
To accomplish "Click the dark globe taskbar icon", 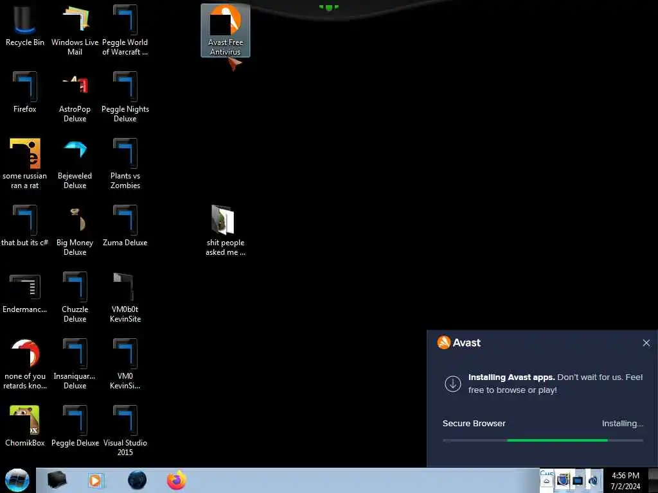I will [x=137, y=480].
